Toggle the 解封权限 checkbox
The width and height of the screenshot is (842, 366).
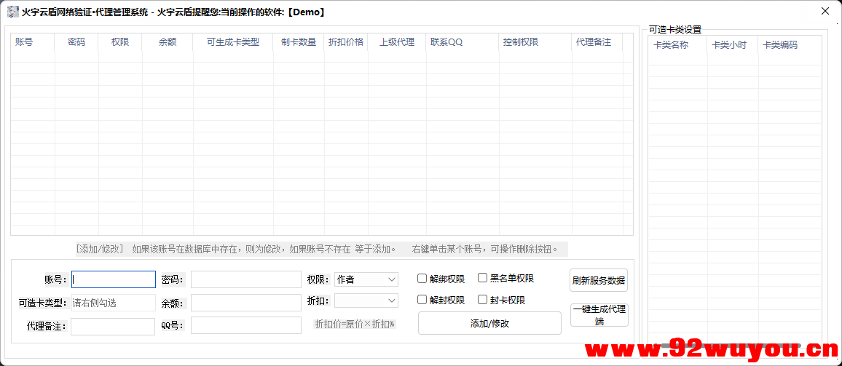pyautogui.click(x=422, y=300)
